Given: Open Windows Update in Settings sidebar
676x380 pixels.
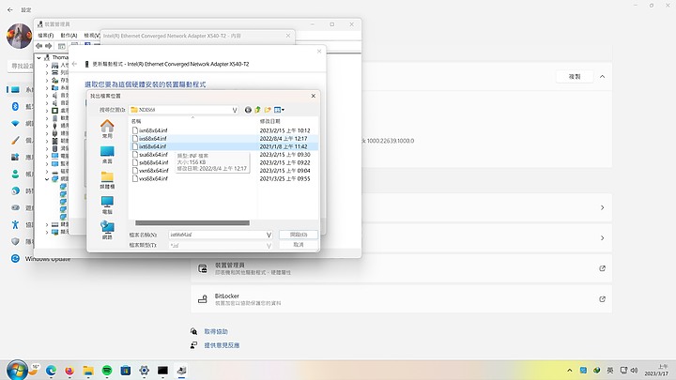Looking at the screenshot, I should [41, 259].
